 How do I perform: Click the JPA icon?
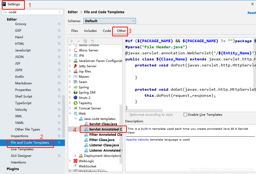click(x=76, y=55)
